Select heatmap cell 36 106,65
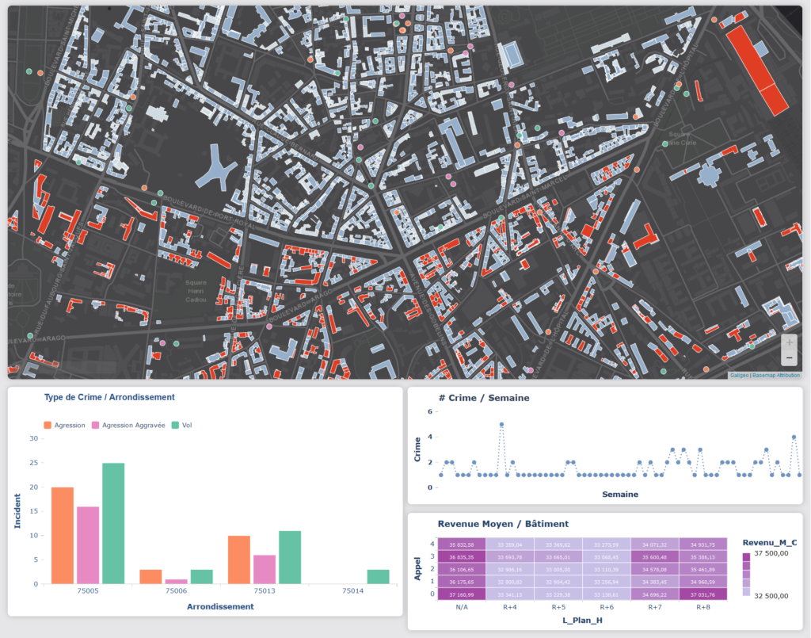Image resolution: width=811 pixels, height=638 pixels. click(x=462, y=570)
